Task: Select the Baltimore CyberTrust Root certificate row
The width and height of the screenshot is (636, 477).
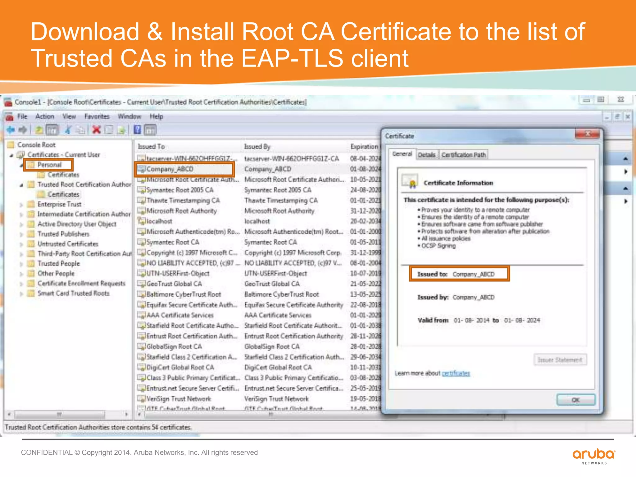Action: (x=258, y=294)
